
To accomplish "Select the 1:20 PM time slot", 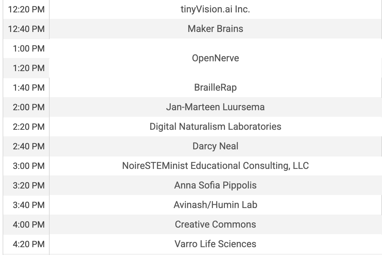I will [x=29, y=68].
